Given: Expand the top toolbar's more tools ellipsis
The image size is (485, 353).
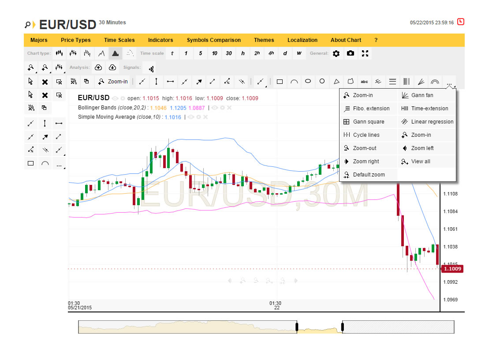Looking at the screenshot, I should tap(449, 82).
